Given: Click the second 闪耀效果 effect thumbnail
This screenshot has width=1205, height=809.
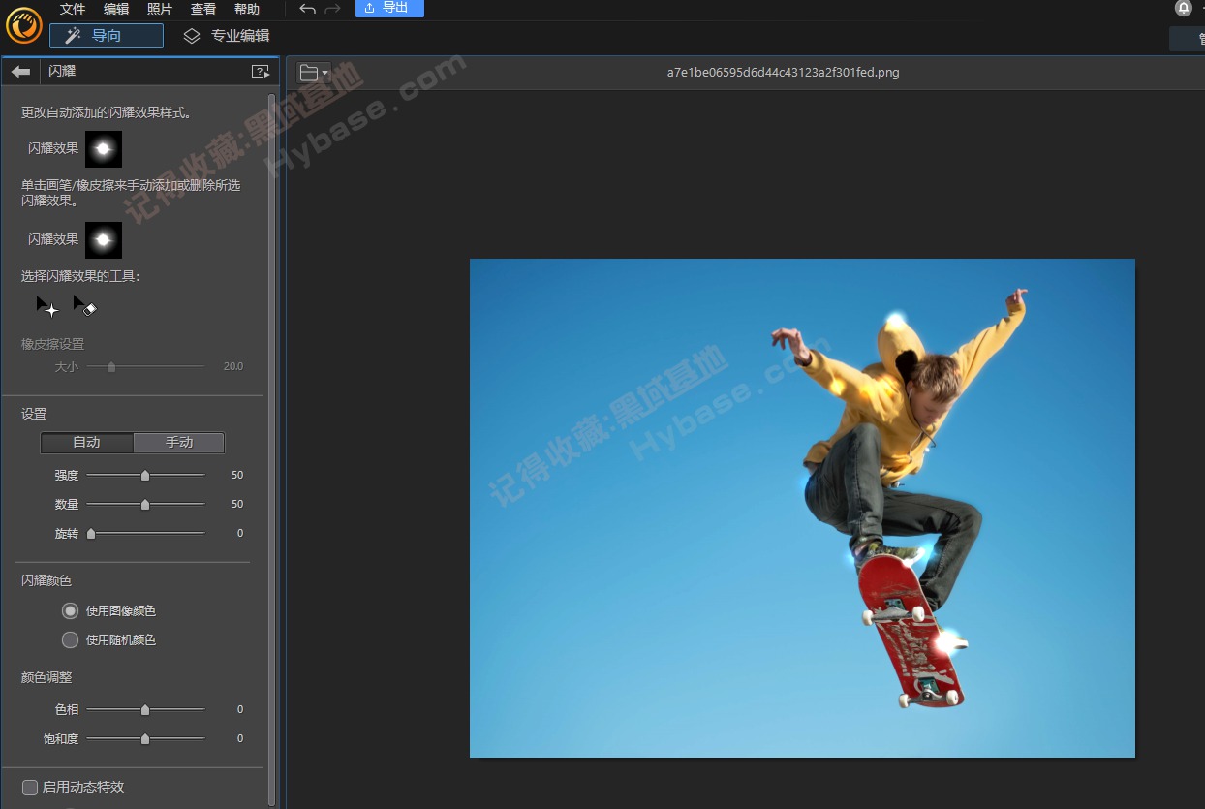Looking at the screenshot, I should pyautogui.click(x=103, y=239).
